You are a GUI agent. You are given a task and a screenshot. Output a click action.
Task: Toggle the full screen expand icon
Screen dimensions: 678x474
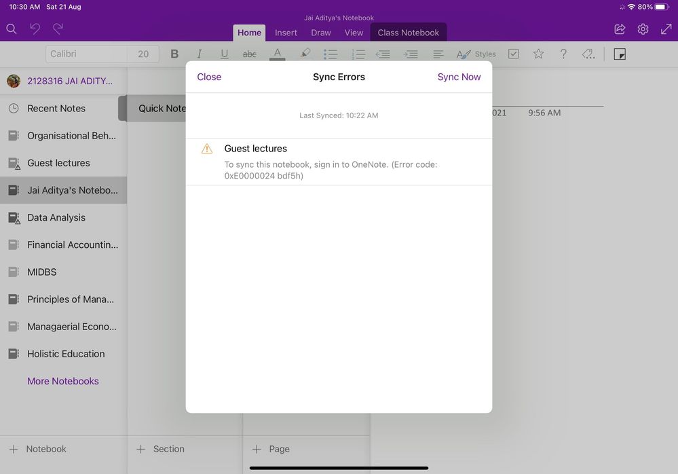coord(666,29)
